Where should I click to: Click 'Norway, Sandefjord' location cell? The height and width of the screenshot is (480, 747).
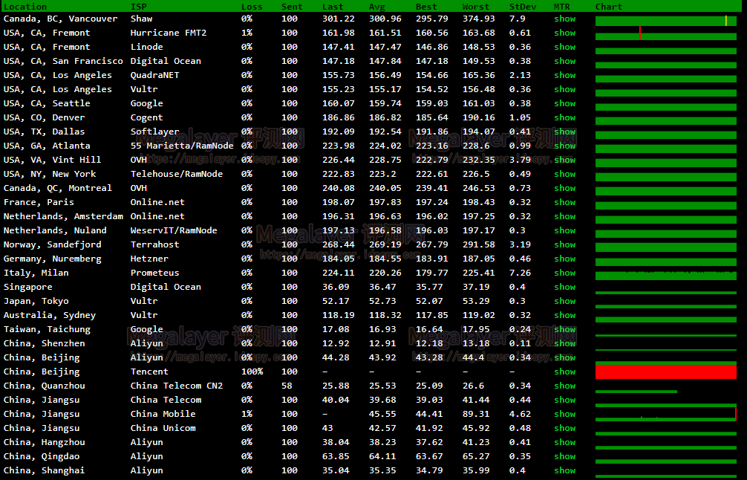click(53, 244)
